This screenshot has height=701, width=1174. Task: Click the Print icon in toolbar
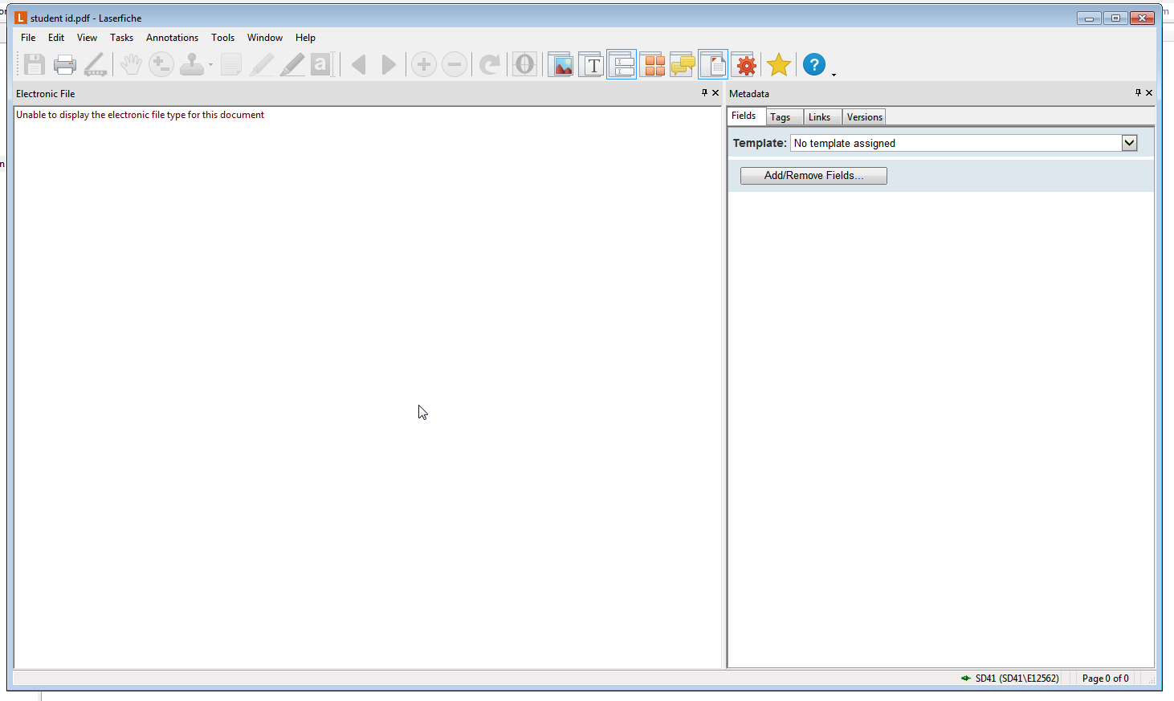pos(64,65)
